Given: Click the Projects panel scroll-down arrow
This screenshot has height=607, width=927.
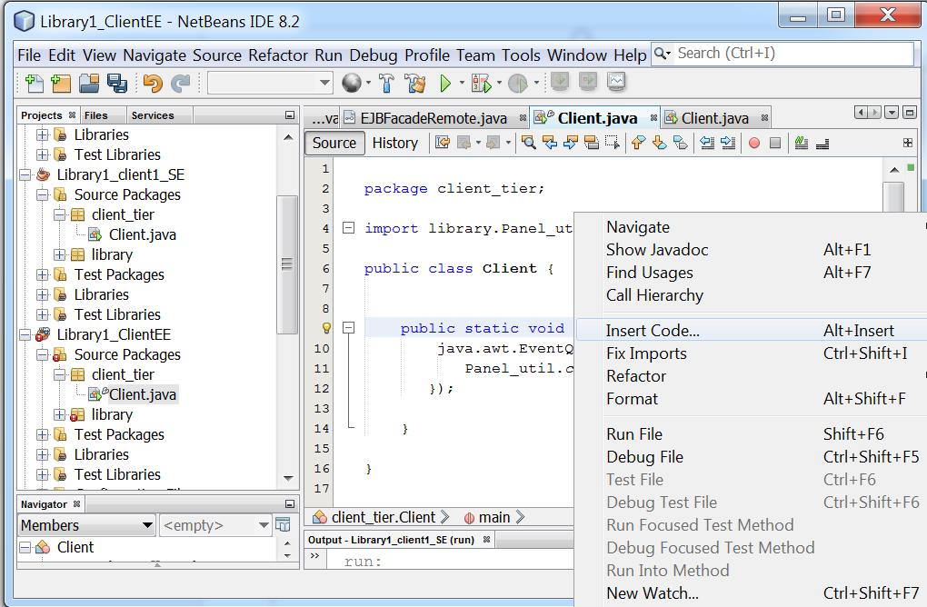Looking at the screenshot, I should (x=288, y=478).
